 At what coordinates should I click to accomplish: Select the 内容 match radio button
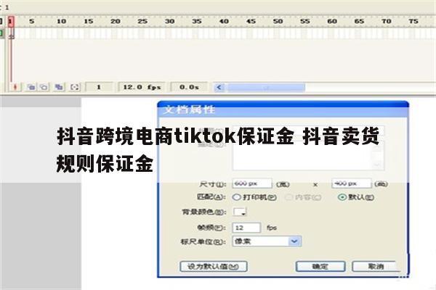point(289,197)
